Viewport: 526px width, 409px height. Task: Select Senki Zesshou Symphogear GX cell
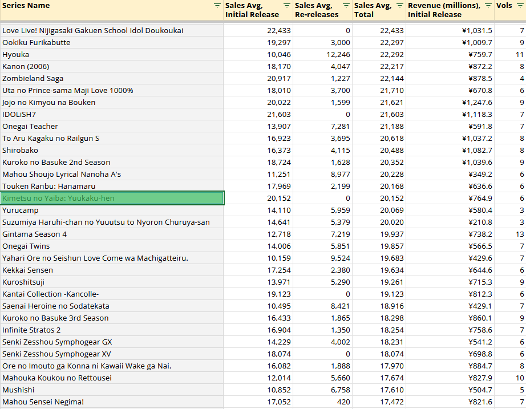112,342
